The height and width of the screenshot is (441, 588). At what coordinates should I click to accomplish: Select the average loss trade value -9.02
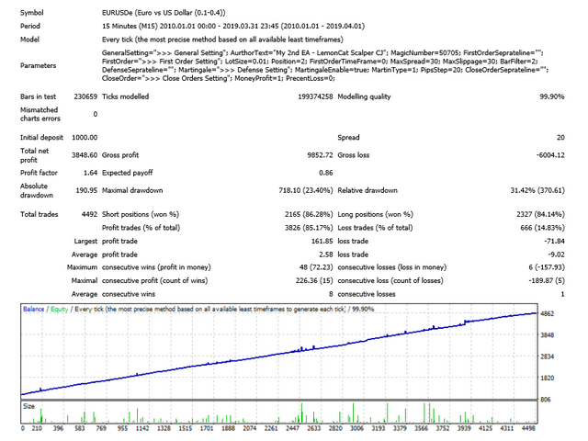click(x=556, y=254)
